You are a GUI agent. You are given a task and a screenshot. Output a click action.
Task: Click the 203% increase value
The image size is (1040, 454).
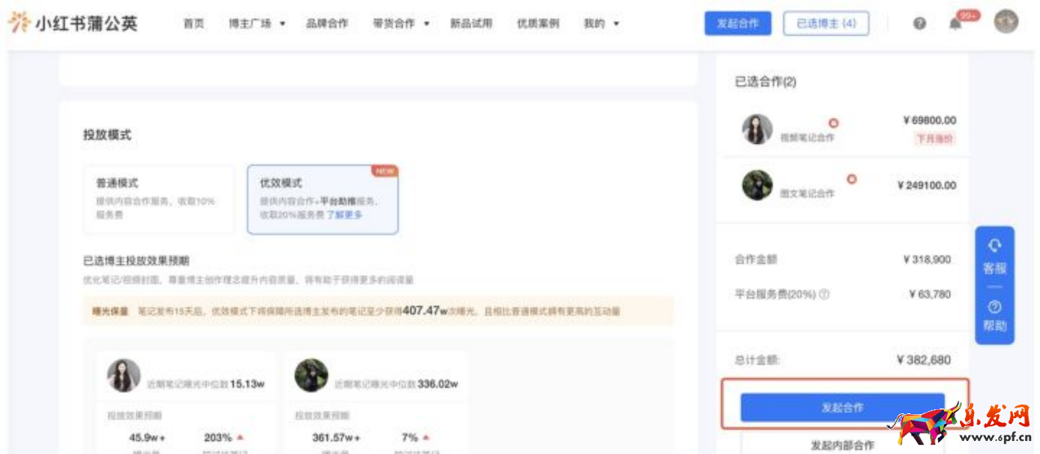pos(218,438)
